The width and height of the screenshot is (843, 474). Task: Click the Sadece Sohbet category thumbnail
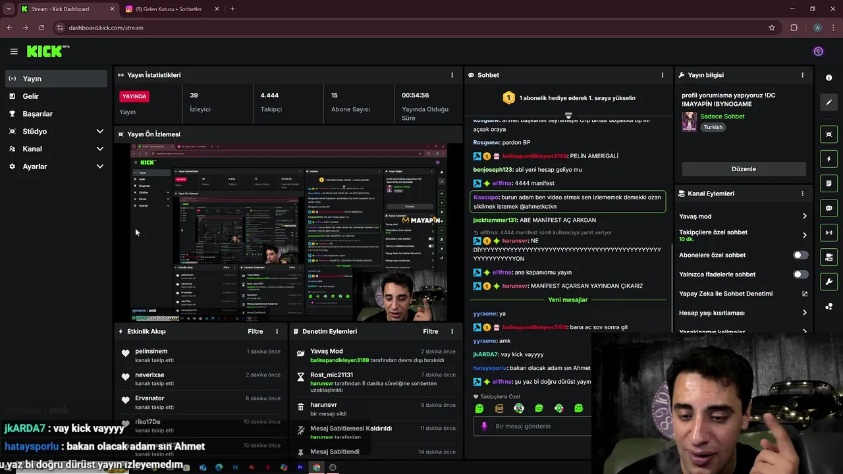pyautogui.click(x=689, y=122)
